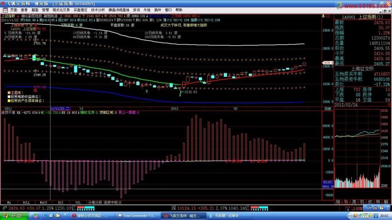The width and height of the screenshot is (392, 220).
Task: Select the 特 tab in the right panel
Action: point(378,202)
